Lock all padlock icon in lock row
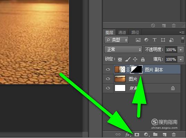 point(143,59)
